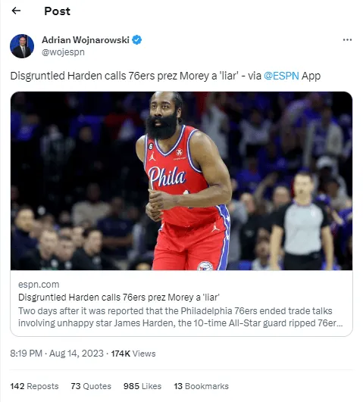Open the James Harden article image
The image size is (363, 402).
(x=182, y=181)
